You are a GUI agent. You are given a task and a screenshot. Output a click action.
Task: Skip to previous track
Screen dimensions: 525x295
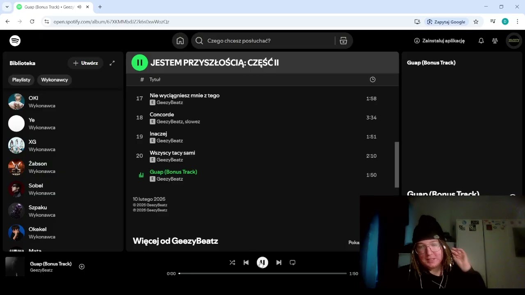[x=246, y=263]
